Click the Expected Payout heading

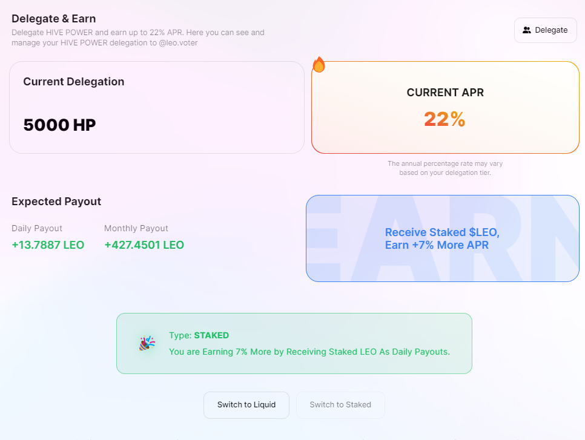click(56, 202)
